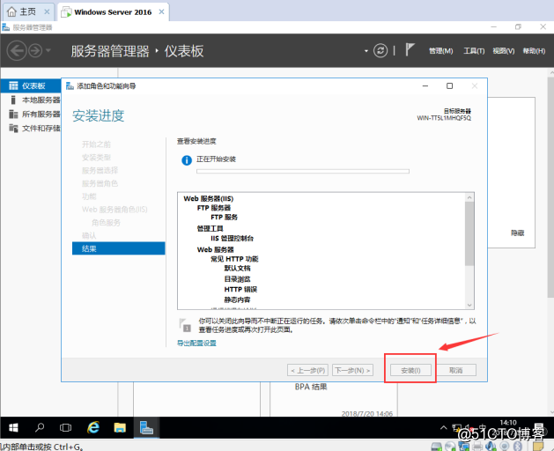Click the 服务器角色 wizard step

pos(100,183)
